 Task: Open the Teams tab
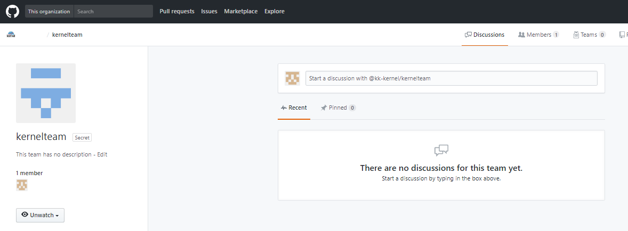click(589, 35)
